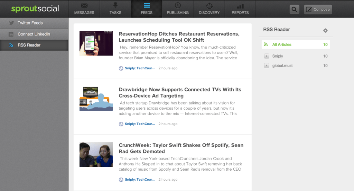Click the Drawbridge article thumbnail

pos(96,99)
